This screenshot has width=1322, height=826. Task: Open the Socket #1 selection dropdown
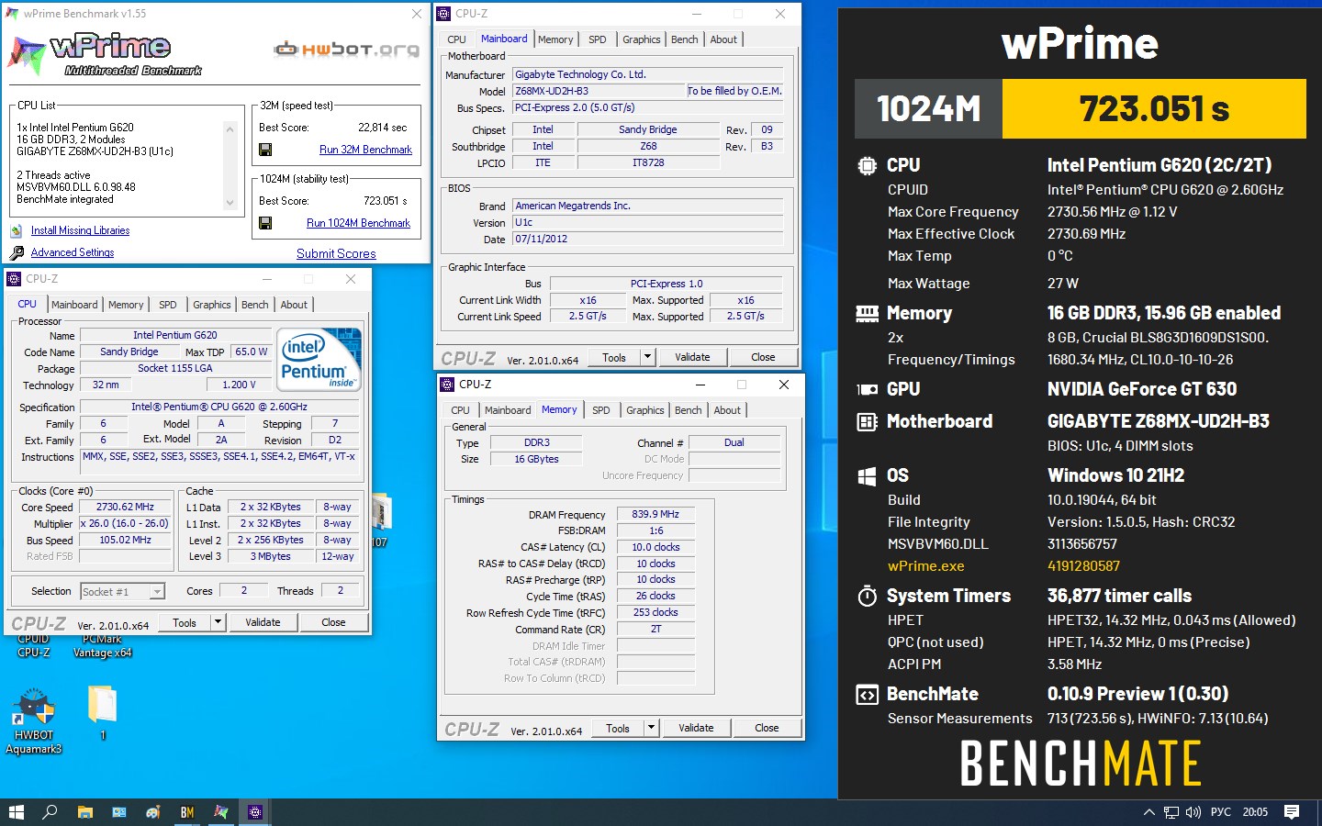[x=123, y=592]
